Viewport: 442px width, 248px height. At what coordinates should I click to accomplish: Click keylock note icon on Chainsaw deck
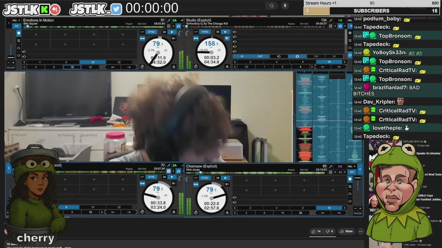[x=340, y=172]
